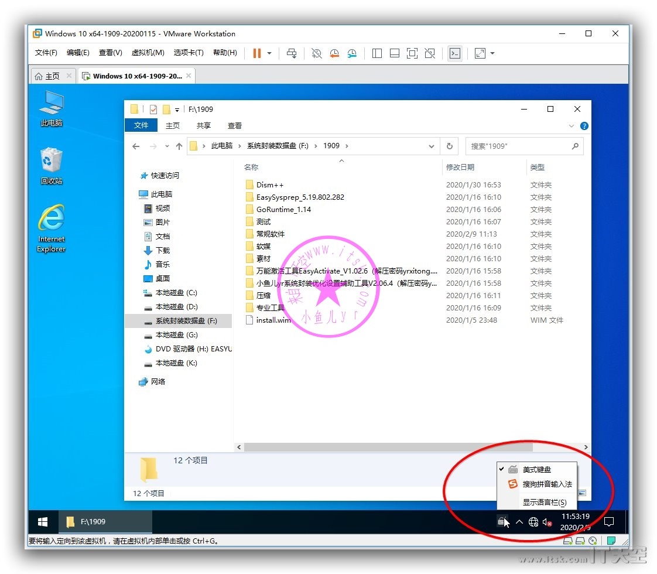Open the 文件(F) menu in VMware
The width and height of the screenshot is (657, 574).
[46, 52]
